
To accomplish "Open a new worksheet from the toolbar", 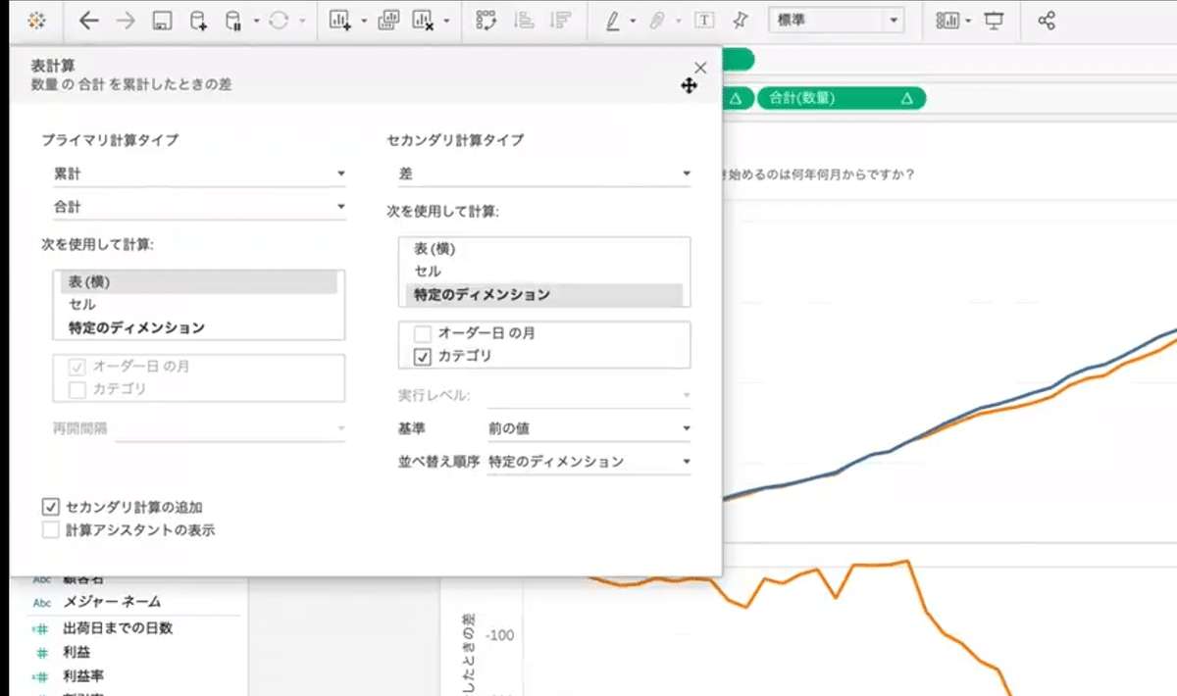I will [338, 18].
